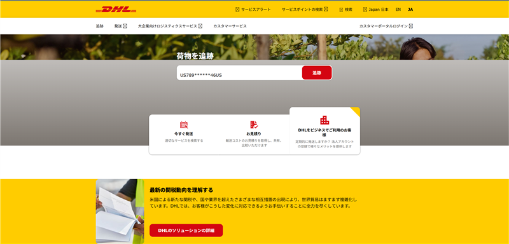Viewport: 509px width, 244px height.
Task: Open the Japan 日本 country selector
Action: point(379,10)
